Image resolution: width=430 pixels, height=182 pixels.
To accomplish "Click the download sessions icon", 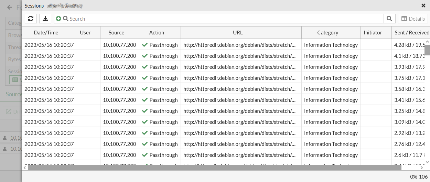I will pyautogui.click(x=45, y=19).
